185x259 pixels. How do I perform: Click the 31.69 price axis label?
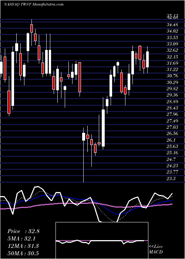[x=172, y=63]
